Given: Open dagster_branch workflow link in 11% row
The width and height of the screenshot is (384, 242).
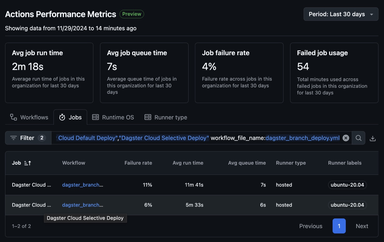Looking at the screenshot, I should pos(83,185).
